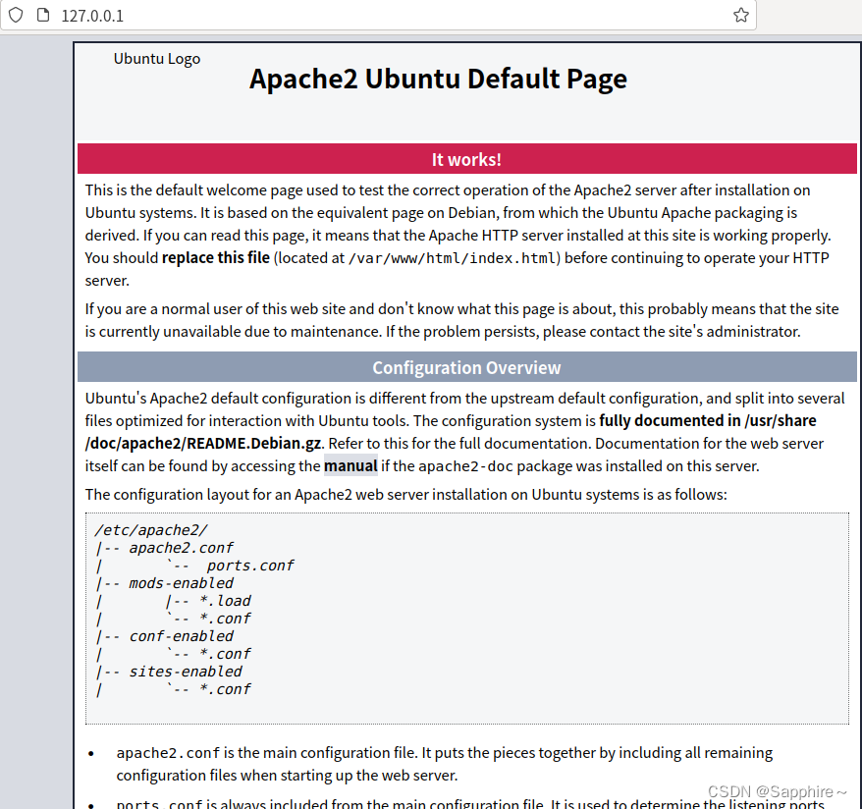Click mods-enabled in the config tree
The height and width of the screenshot is (809, 862).
(x=181, y=583)
